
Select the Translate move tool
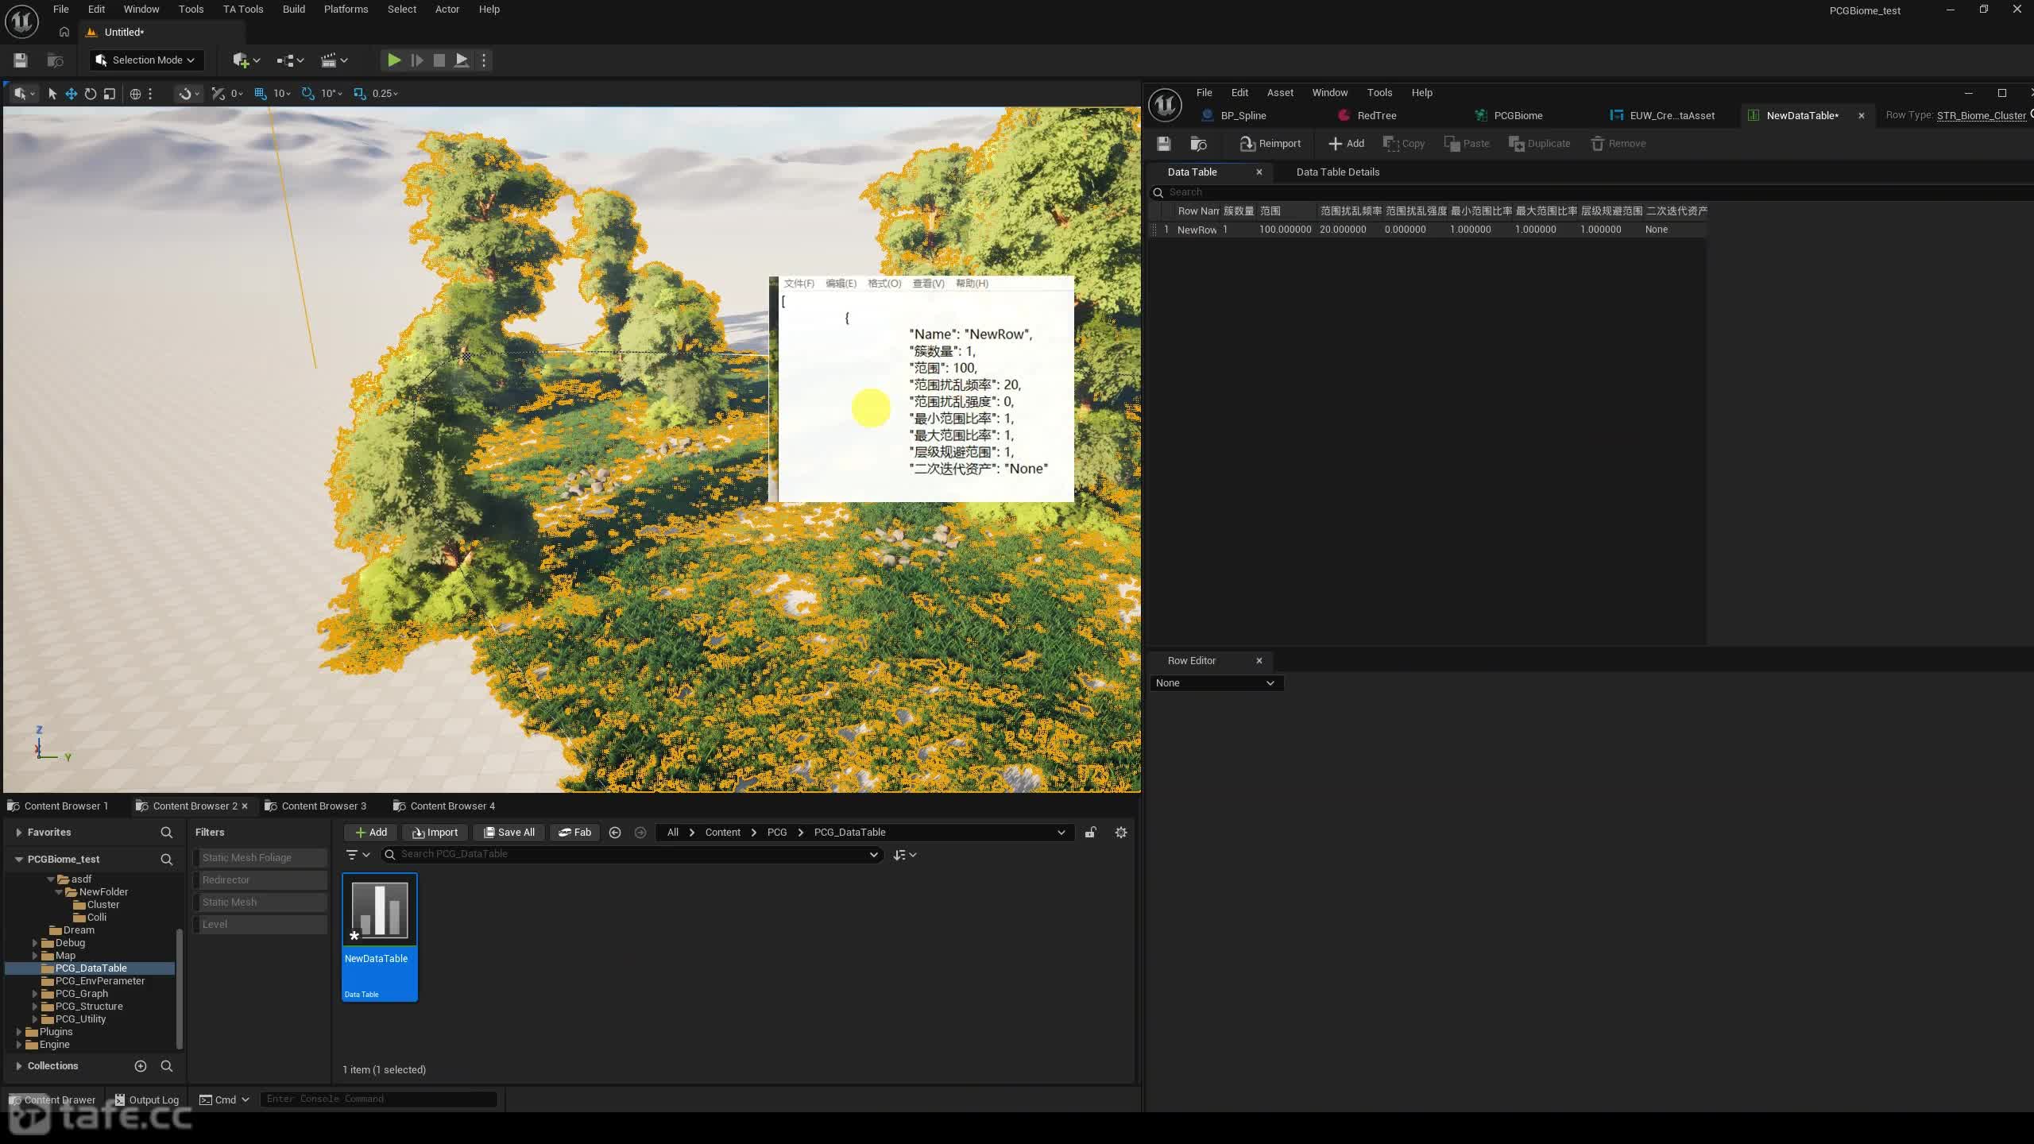click(x=71, y=94)
